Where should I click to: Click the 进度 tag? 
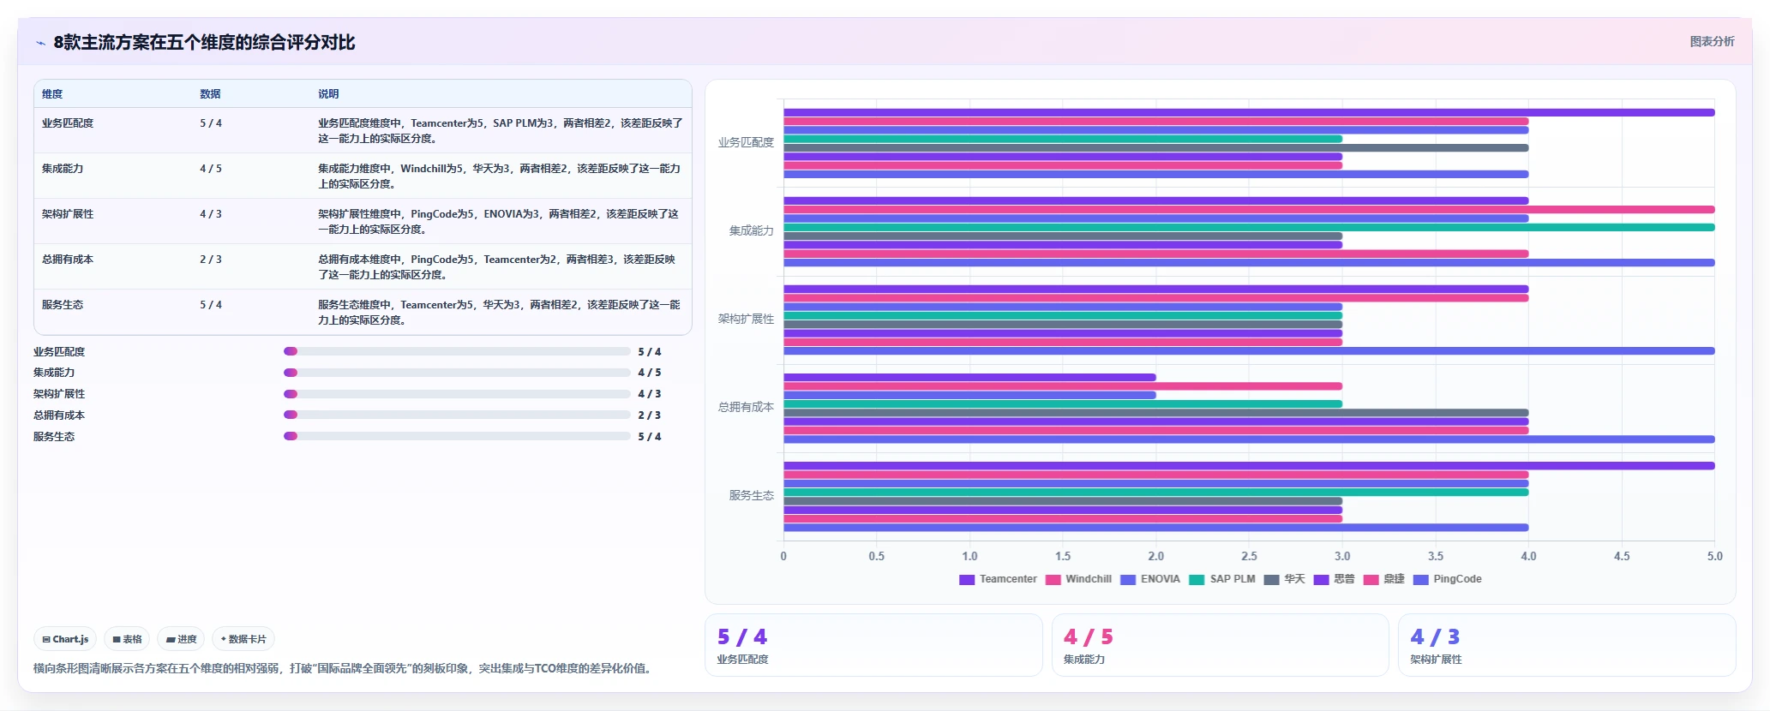point(181,639)
